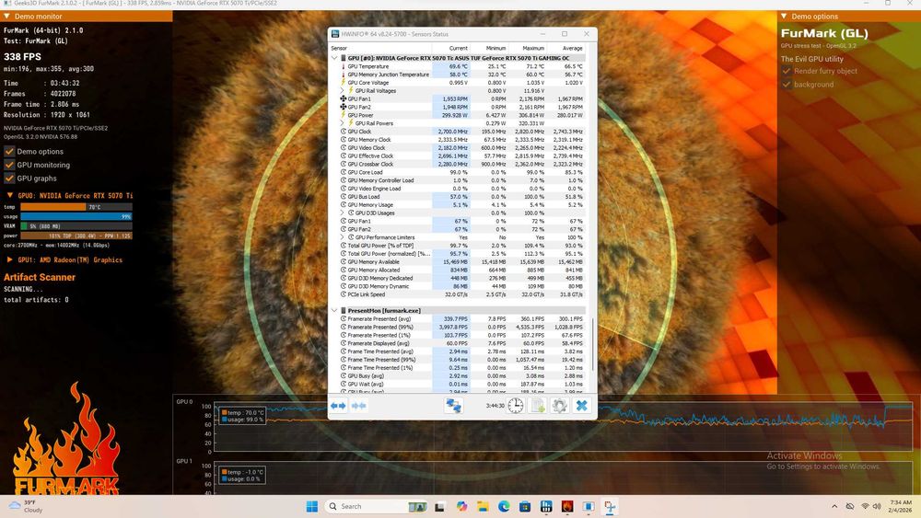Screen dimensions: 921x518
Task: Expand GPU Rail Powers row
Action: tap(343, 123)
